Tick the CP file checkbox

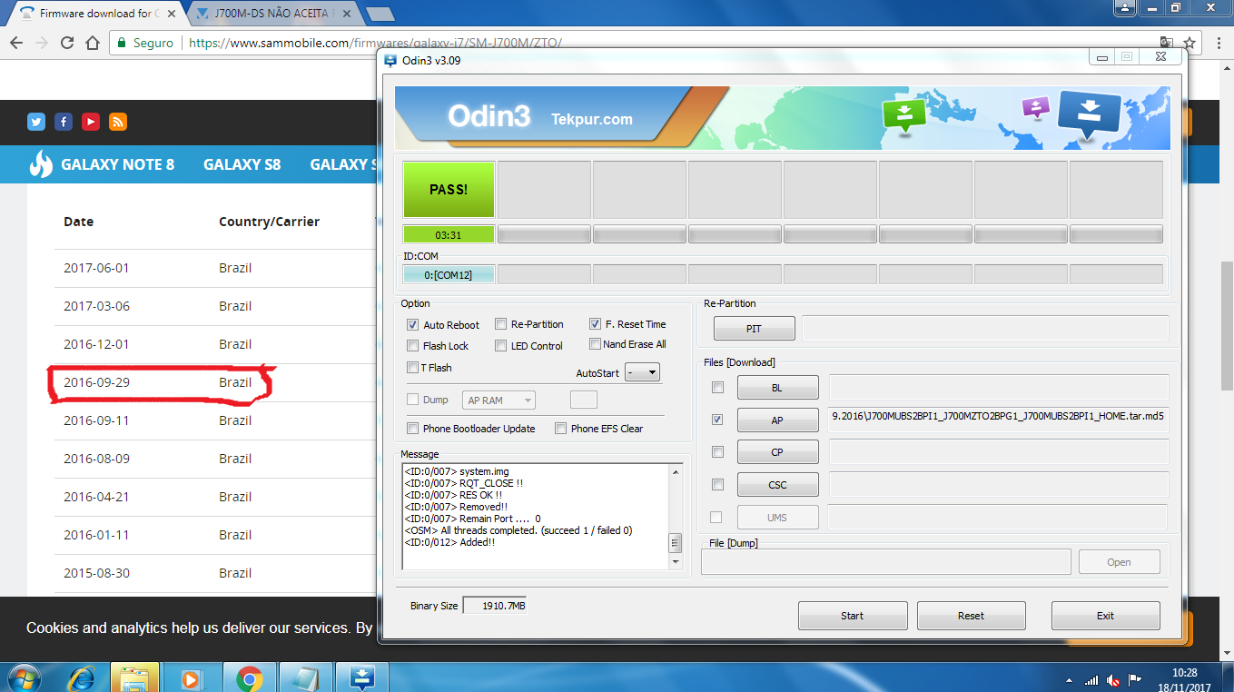(x=717, y=451)
